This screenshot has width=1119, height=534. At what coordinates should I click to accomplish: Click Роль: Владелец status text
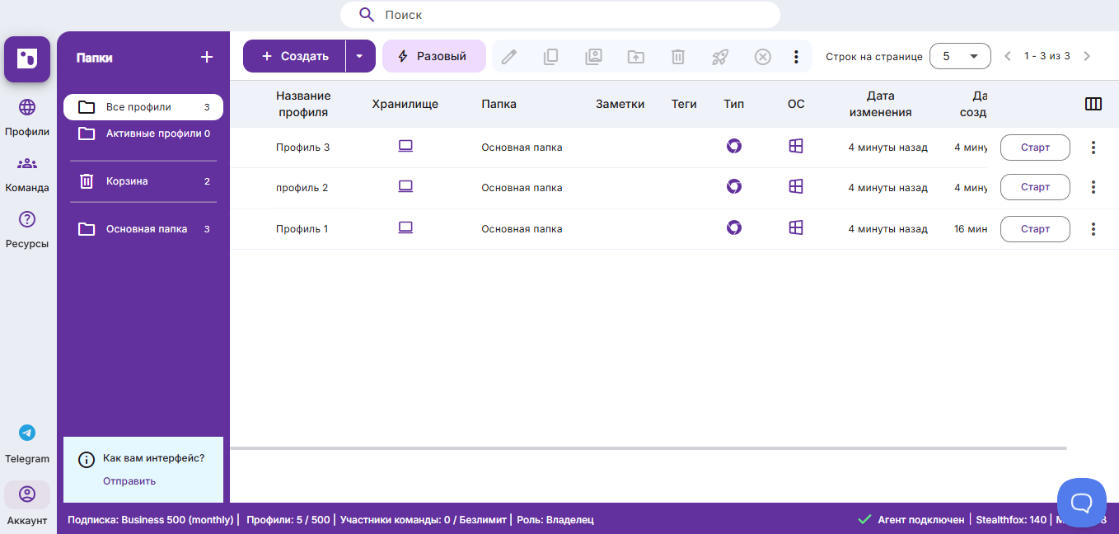(555, 520)
